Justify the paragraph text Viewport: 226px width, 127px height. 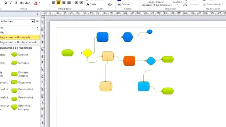coord(69,2)
